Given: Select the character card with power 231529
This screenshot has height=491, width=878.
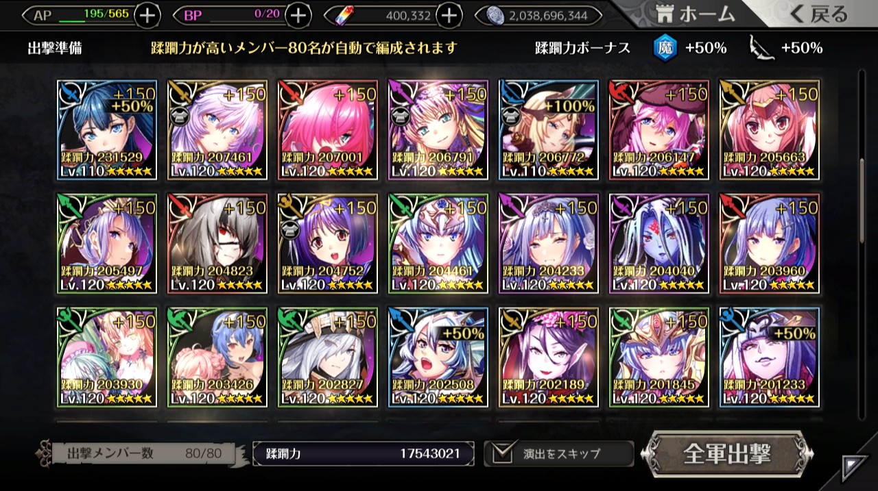Looking at the screenshot, I should point(108,130).
